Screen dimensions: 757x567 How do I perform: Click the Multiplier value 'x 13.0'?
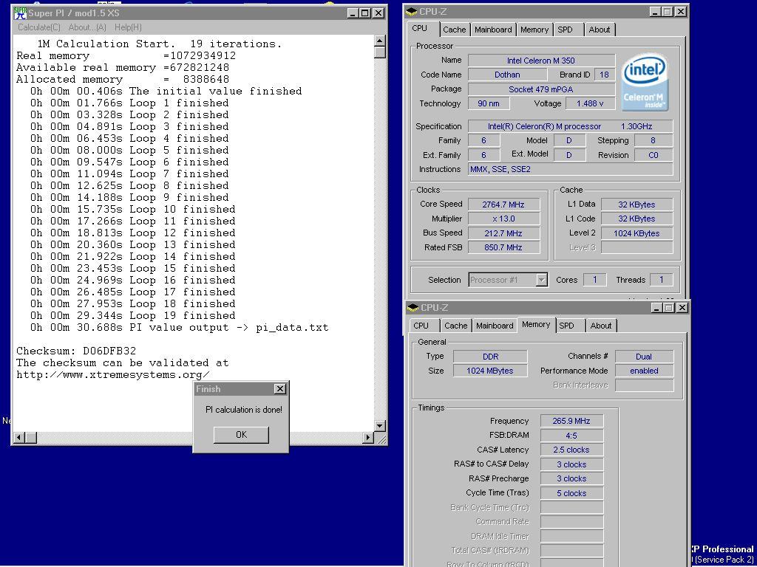click(x=503, y=219)
